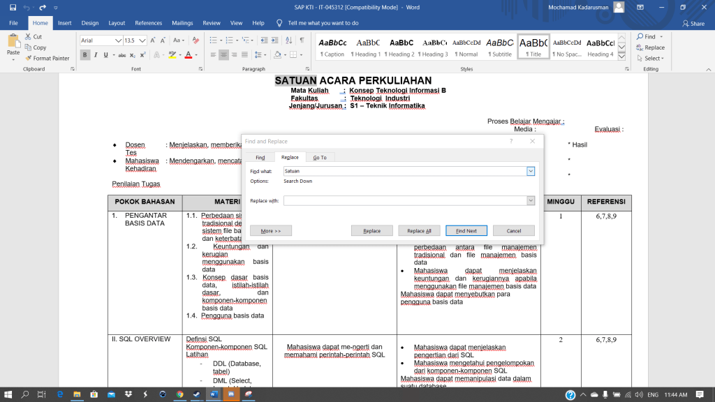Open the References ribbon tab
This screenshot has width=715, height=402.
[x=148, y=23]
